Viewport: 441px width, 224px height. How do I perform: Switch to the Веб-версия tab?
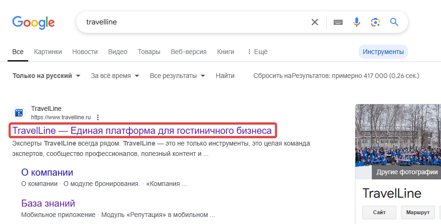coord(188,52)
